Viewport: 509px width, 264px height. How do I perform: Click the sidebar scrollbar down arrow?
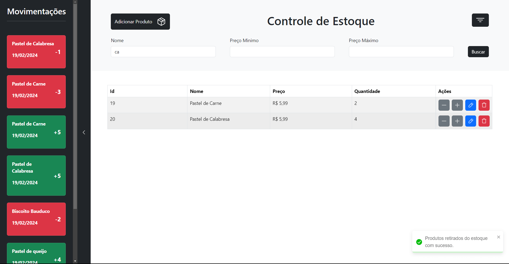(75, 261)
